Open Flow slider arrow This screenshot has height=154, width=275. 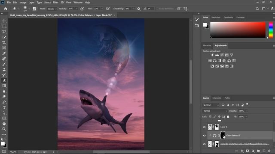[102, 9]
